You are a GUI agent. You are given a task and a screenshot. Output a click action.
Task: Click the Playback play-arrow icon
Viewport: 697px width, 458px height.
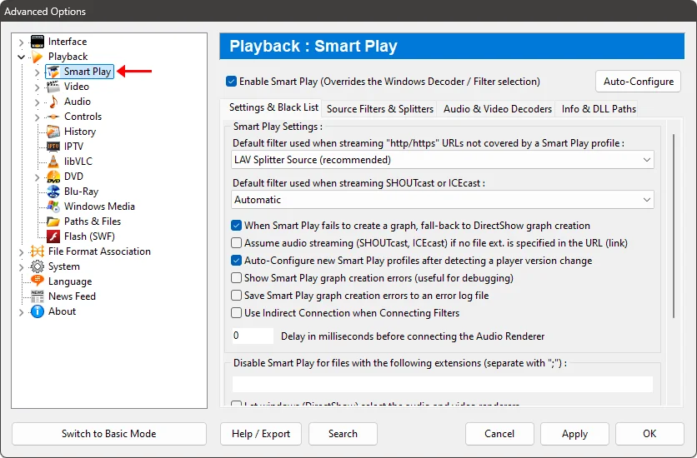tap(38, 57)
